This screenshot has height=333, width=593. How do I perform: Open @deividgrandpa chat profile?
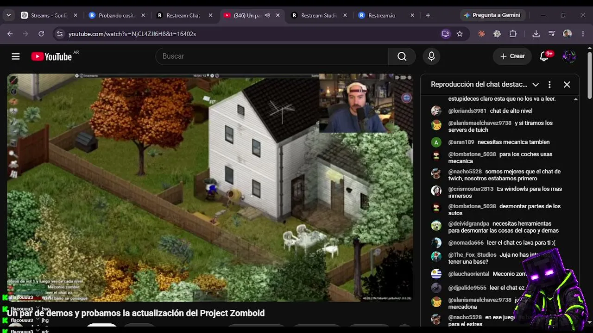click(x=468, y=224)
